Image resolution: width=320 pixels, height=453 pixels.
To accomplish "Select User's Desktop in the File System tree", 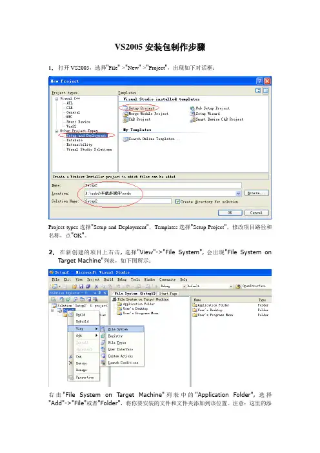I will coord(132,308).
